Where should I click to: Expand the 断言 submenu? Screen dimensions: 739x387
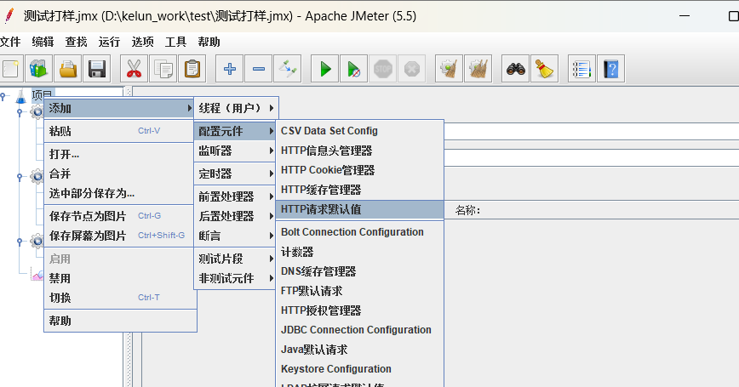click(x=235, y=236)
